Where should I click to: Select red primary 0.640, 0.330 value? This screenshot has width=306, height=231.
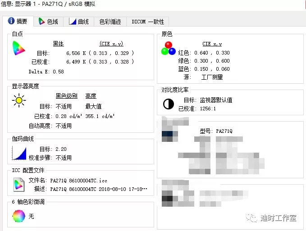tap(212, 53)
